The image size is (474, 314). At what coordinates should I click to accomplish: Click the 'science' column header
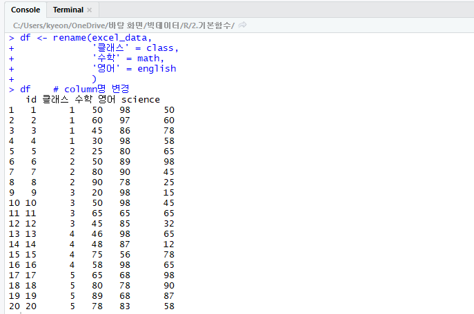click(141, 100)
